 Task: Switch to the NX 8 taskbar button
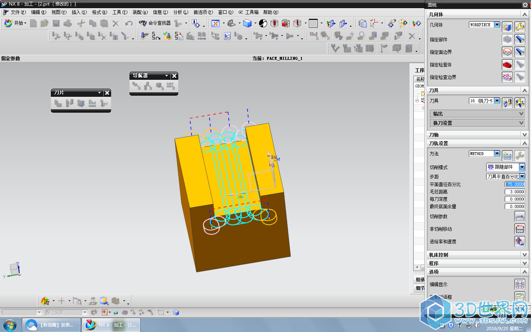coord(112,325)
